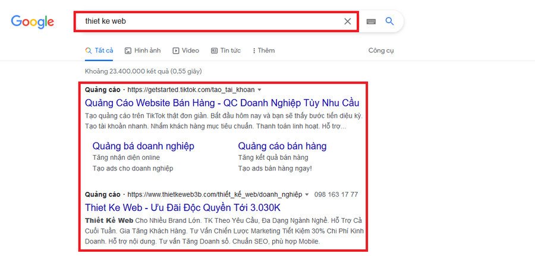535x256 pixels.
Task: Click the 'Khoảng 23.400.000 kết quả' stats text
Action: pyautogui.click(x=143, y=71)
